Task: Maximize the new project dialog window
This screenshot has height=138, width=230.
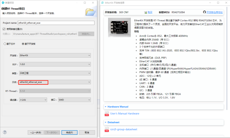Action: tap(85, 3)
